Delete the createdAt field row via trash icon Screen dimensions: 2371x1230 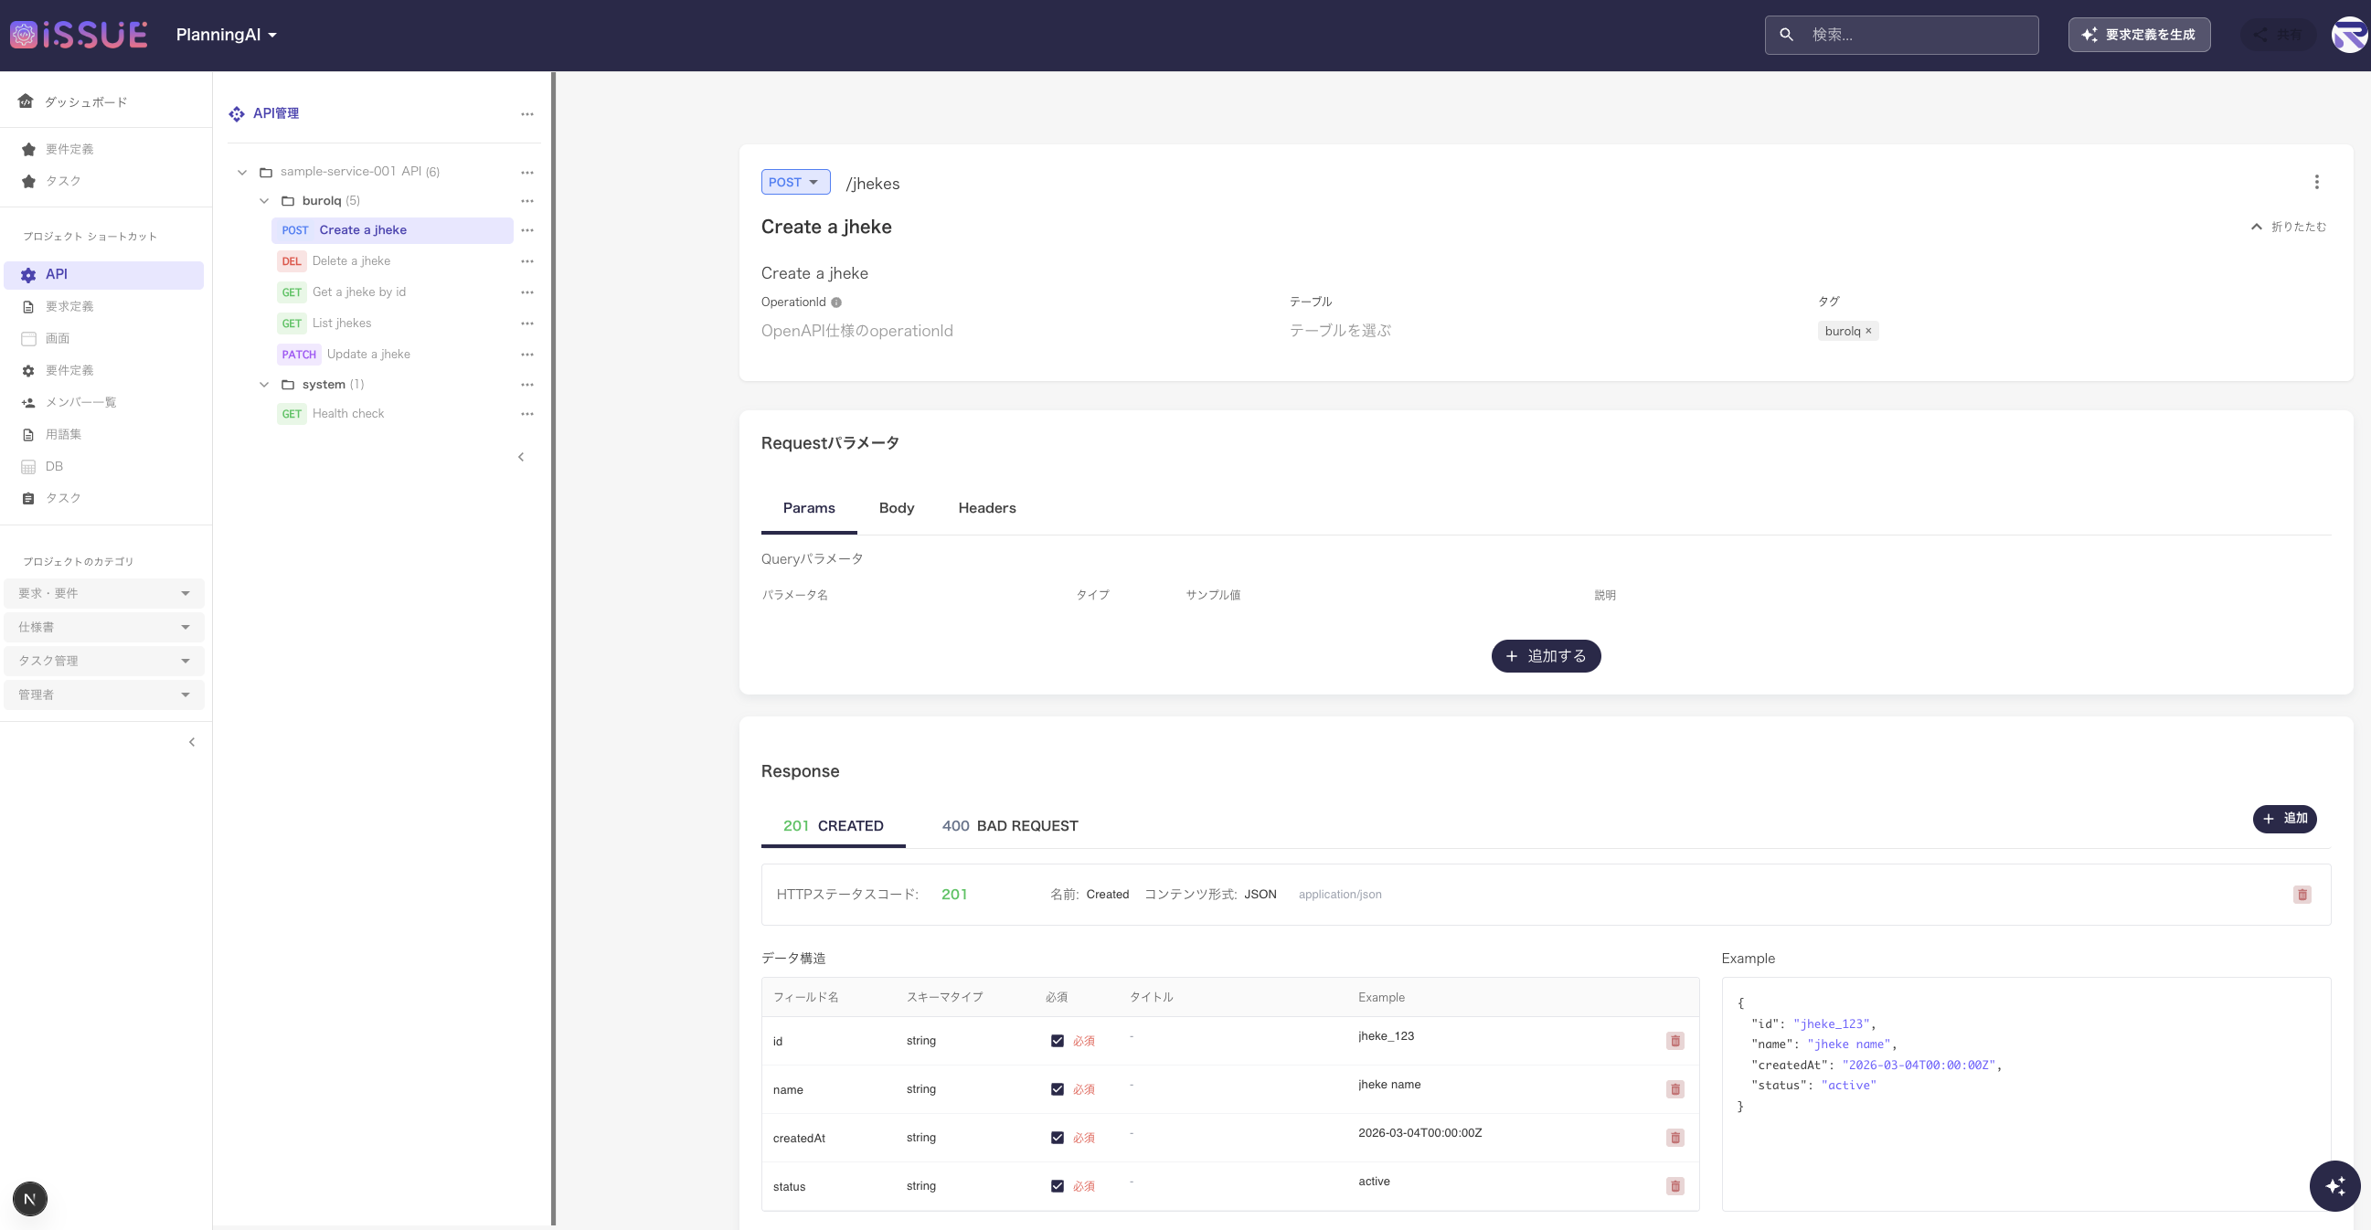[x=1675, y=1138]
